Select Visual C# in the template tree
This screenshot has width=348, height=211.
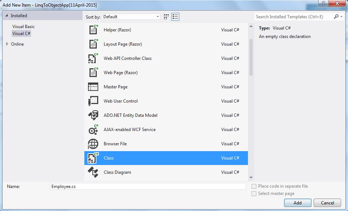21,34
